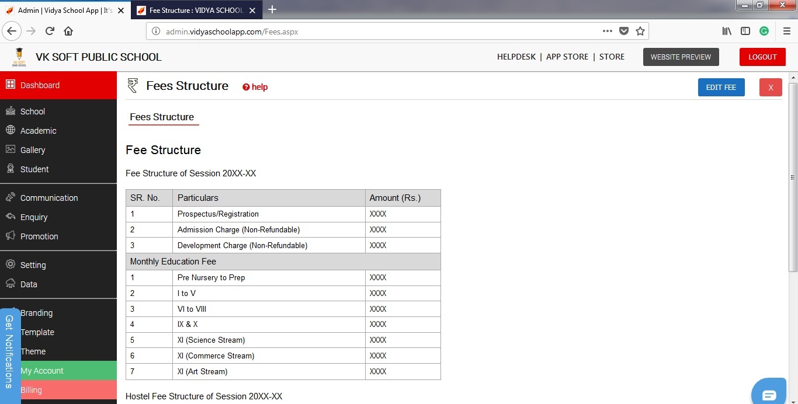
Task: Open the Academic sidebar menu
Action: 58,130
